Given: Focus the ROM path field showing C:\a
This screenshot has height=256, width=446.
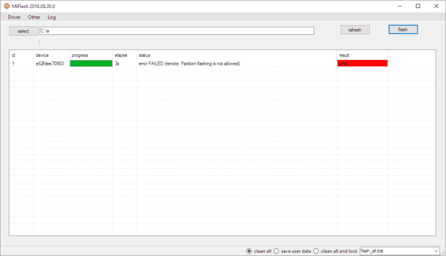Looking at the screenshot, I should click(176, 31).
